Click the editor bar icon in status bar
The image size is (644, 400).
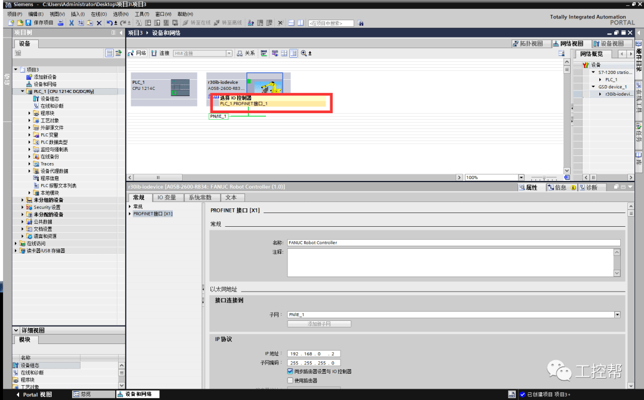tap(512, 394)
